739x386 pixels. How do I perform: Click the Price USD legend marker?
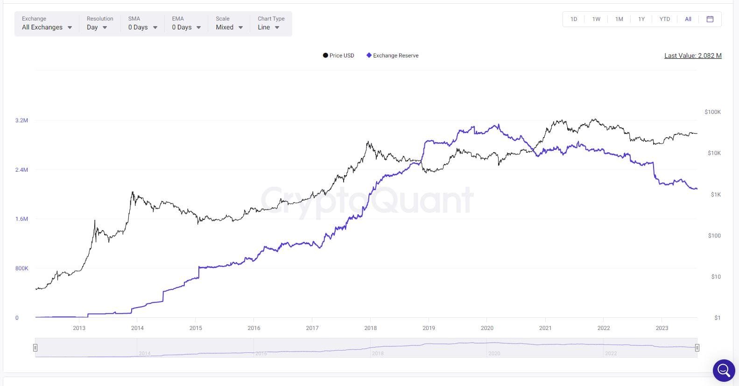[325, 55]
